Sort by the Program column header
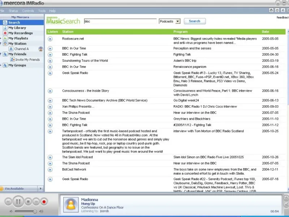The width and height of the screenshot is (289, 217). (x=180, y=32)
